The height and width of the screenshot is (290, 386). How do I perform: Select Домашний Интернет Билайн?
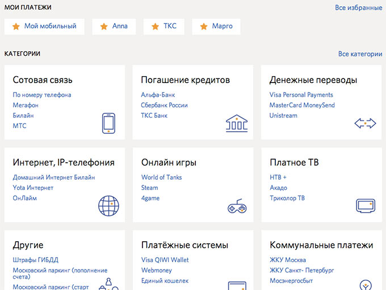54,177
